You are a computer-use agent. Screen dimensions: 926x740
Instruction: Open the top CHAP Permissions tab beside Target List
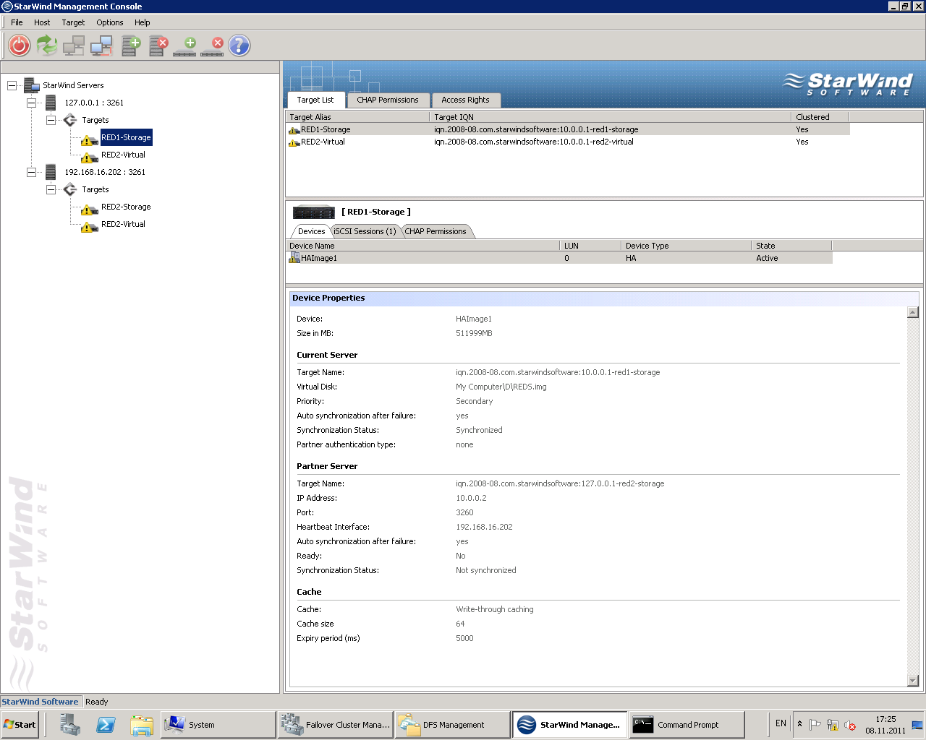[x=388, y=100]
